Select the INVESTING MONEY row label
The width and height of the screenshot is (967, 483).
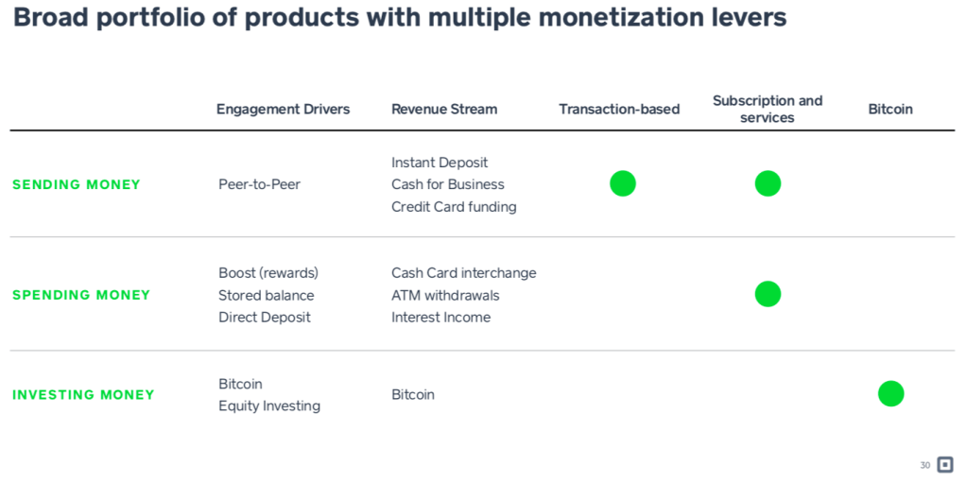pos(83,395)
